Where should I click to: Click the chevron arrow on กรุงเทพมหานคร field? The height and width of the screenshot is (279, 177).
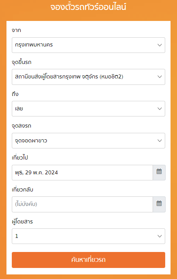(x=159, y=45)
